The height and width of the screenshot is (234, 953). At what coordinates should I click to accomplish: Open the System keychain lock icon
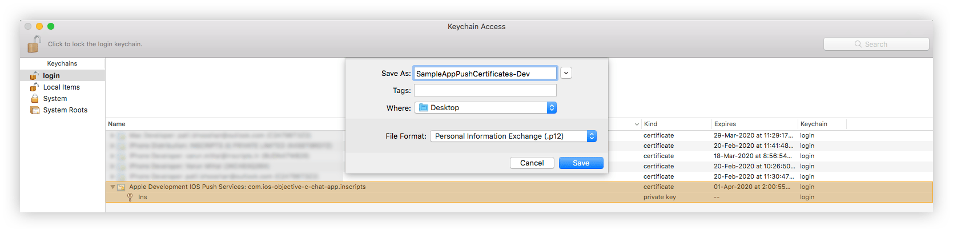pyautogui.click(x=35, y=98)
